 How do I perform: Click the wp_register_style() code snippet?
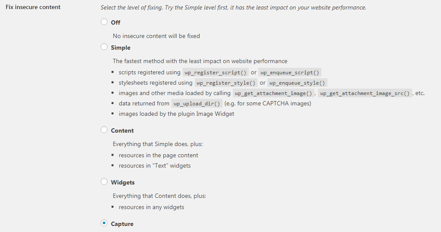(x=226, y=83)
